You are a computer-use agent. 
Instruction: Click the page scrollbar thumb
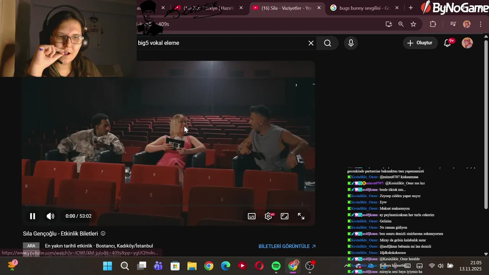pos(486,124)
